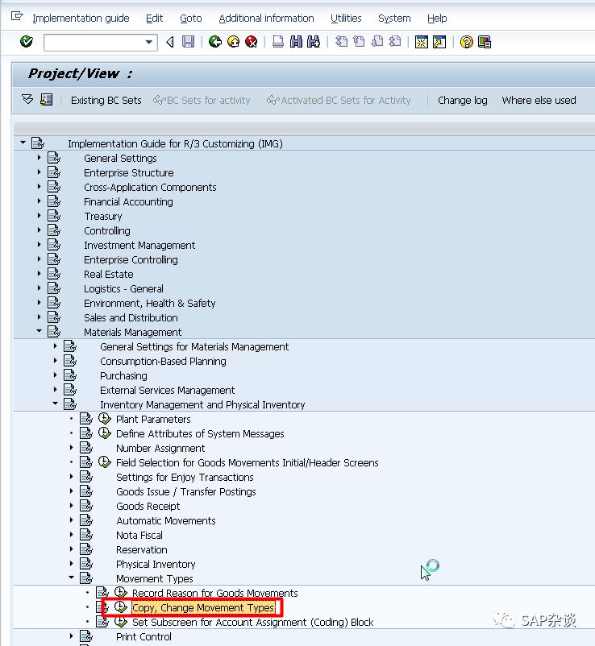Click the Where else used button

[539, 100]
